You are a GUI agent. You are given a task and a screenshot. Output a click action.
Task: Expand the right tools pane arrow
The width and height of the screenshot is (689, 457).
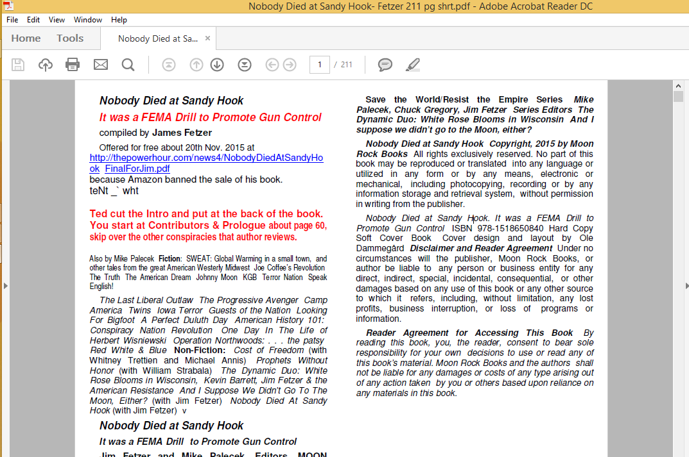(687, 286)
